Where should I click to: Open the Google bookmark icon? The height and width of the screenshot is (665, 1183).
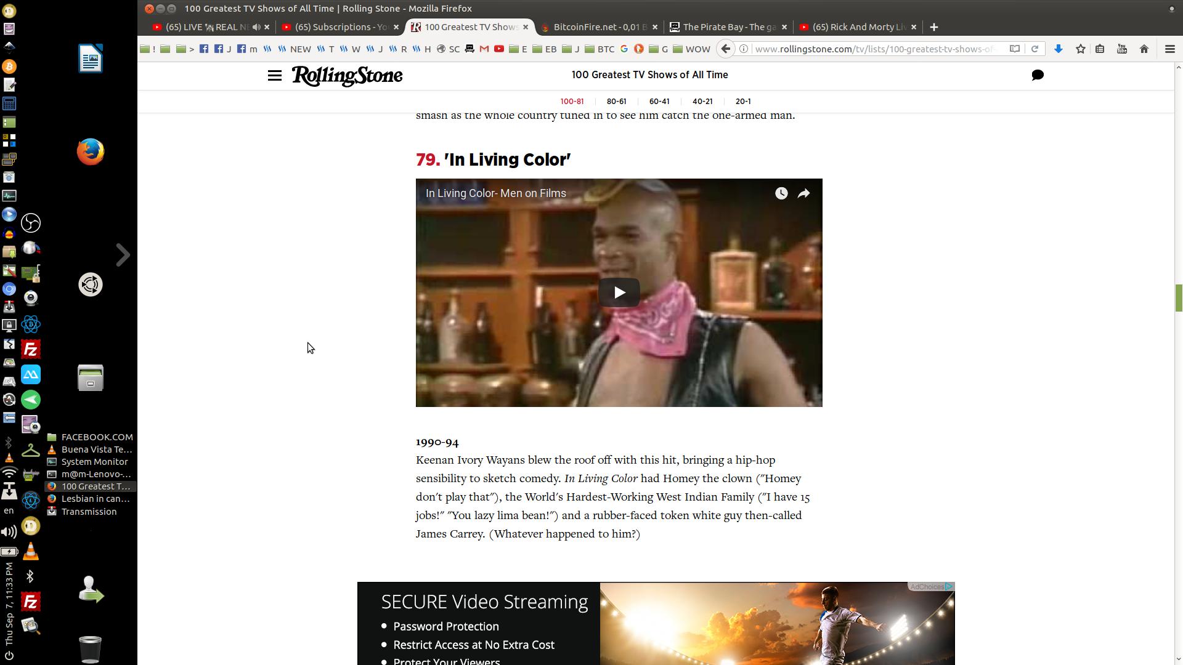624,49
